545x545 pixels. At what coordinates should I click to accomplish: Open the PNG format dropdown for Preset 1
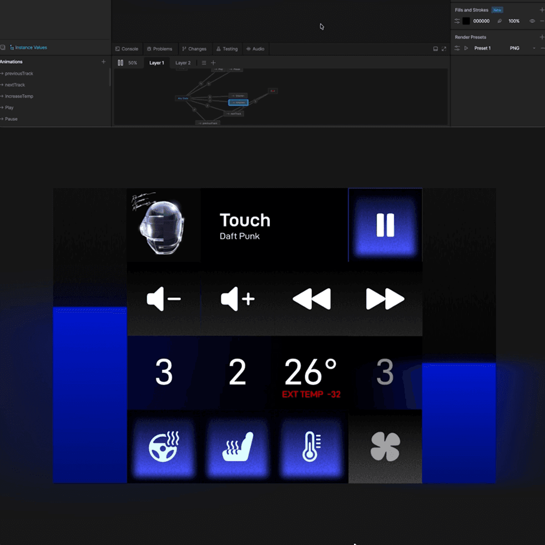click(x=522, y=48)
